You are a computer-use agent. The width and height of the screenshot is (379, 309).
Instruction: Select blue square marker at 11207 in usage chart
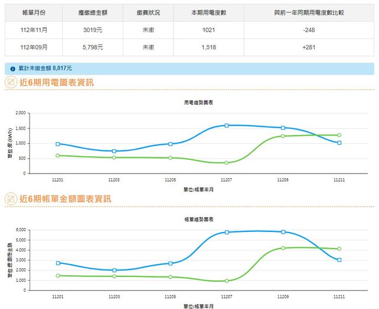click(227, 125)
